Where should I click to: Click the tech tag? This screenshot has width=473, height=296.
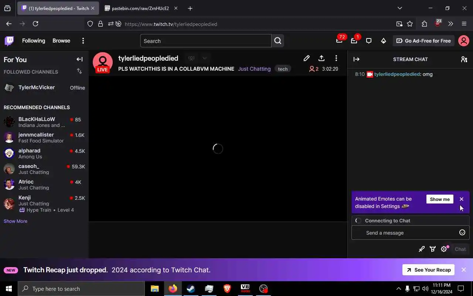click(x=283, y=69)
